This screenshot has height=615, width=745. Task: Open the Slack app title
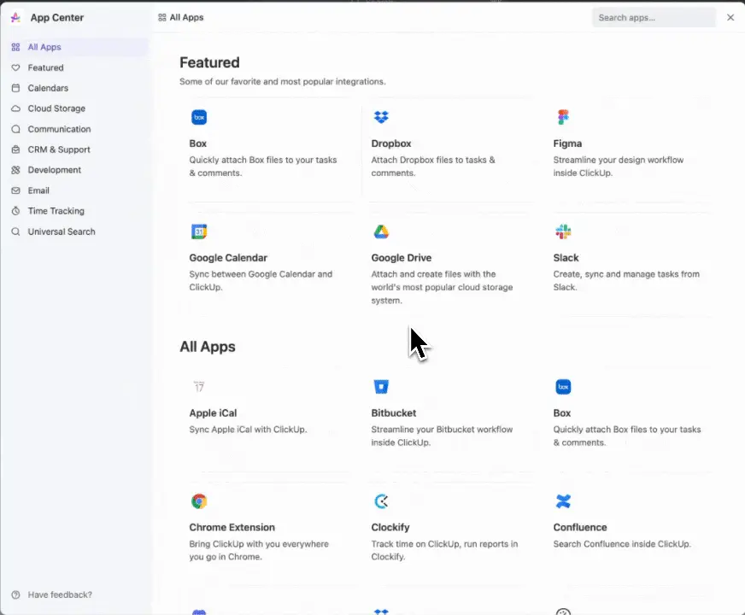566,258
